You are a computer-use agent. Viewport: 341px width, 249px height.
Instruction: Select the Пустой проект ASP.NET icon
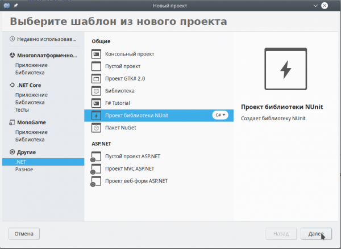tap(96, 157)
